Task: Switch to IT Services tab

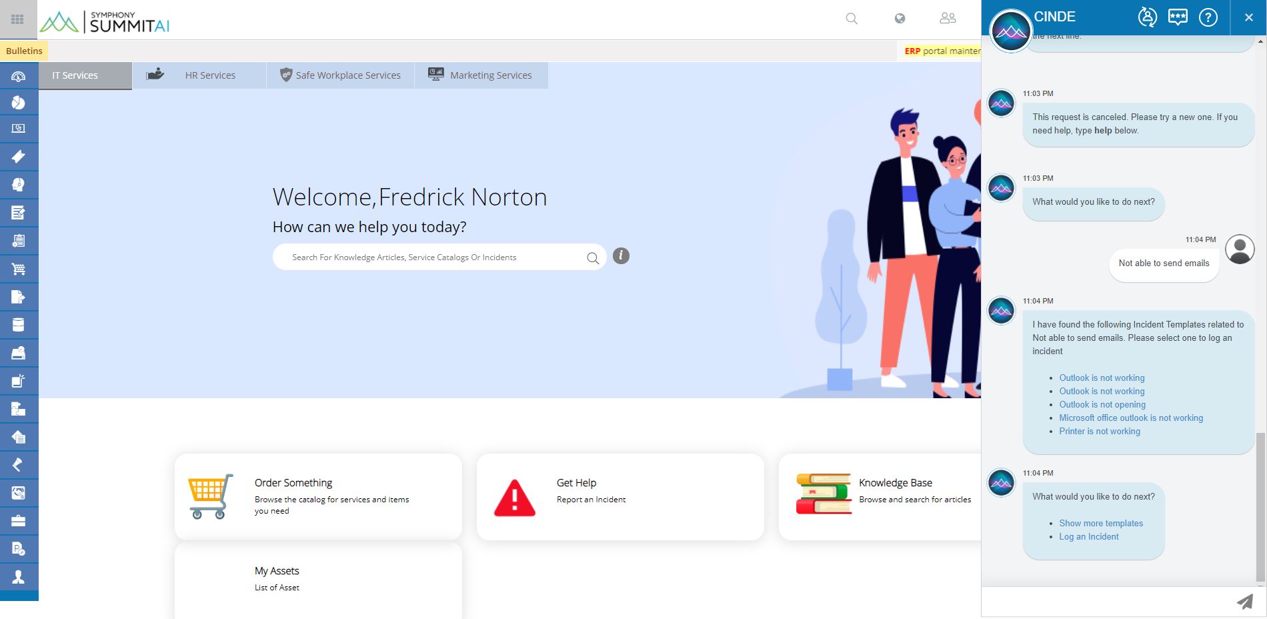Action: (85, 75)
